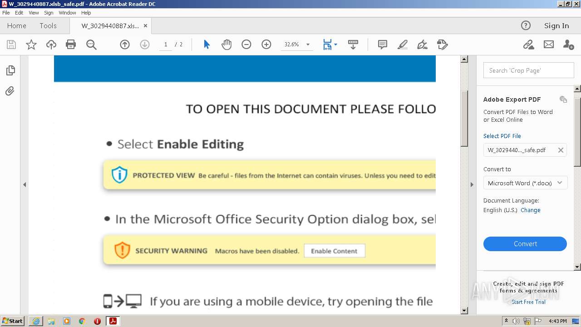The height and width of the screenshot is (327, 581).
Task: Open Windows Explorer folder from taskbar
Action: click(x=51, y=321)
